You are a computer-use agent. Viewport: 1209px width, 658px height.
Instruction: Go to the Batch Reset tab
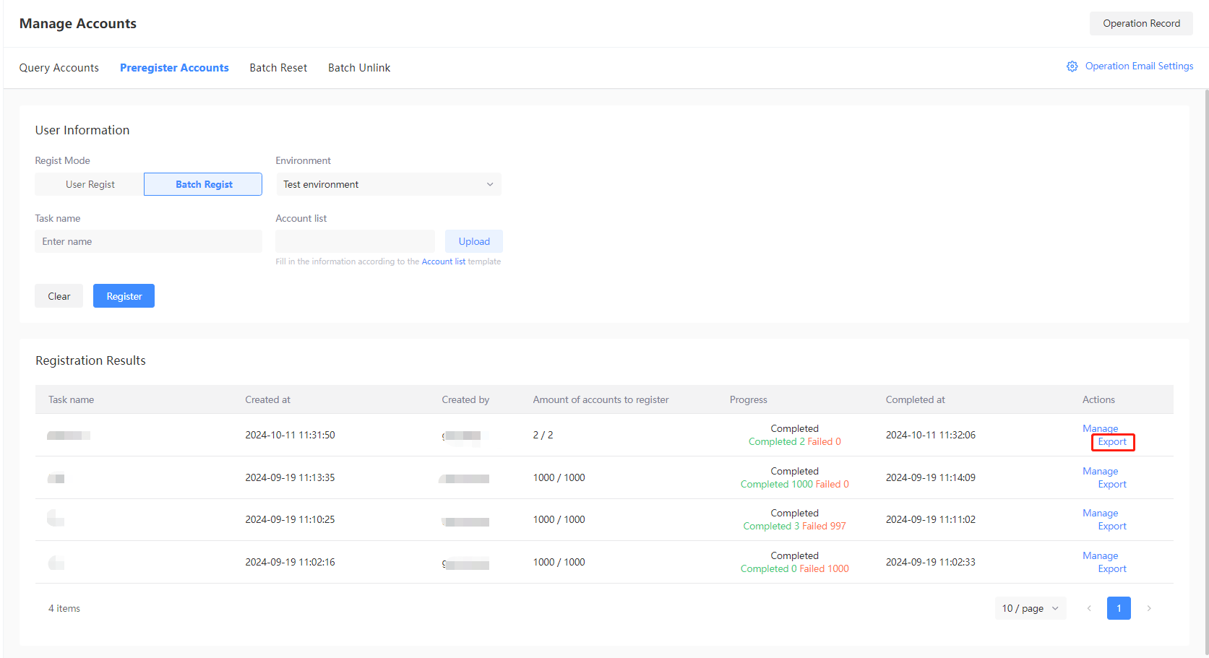(x=278, y=68)
